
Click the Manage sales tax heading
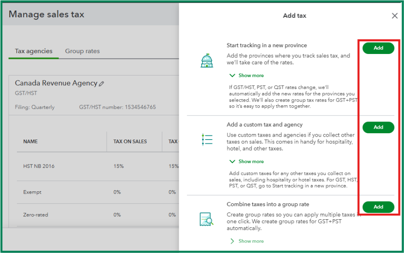click(x=46, y=14)
